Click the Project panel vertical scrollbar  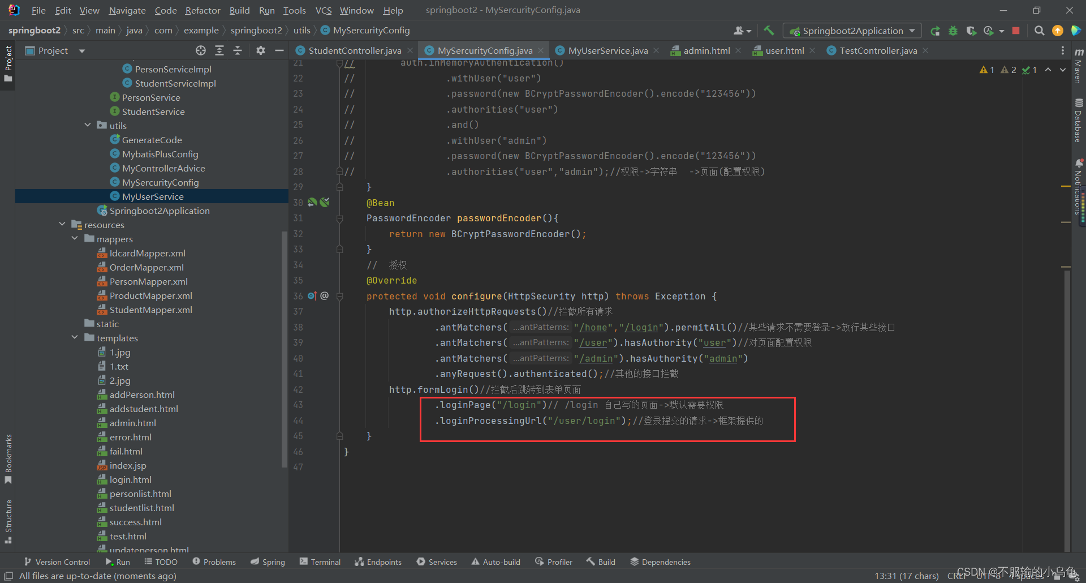click(x=285, y=348)
